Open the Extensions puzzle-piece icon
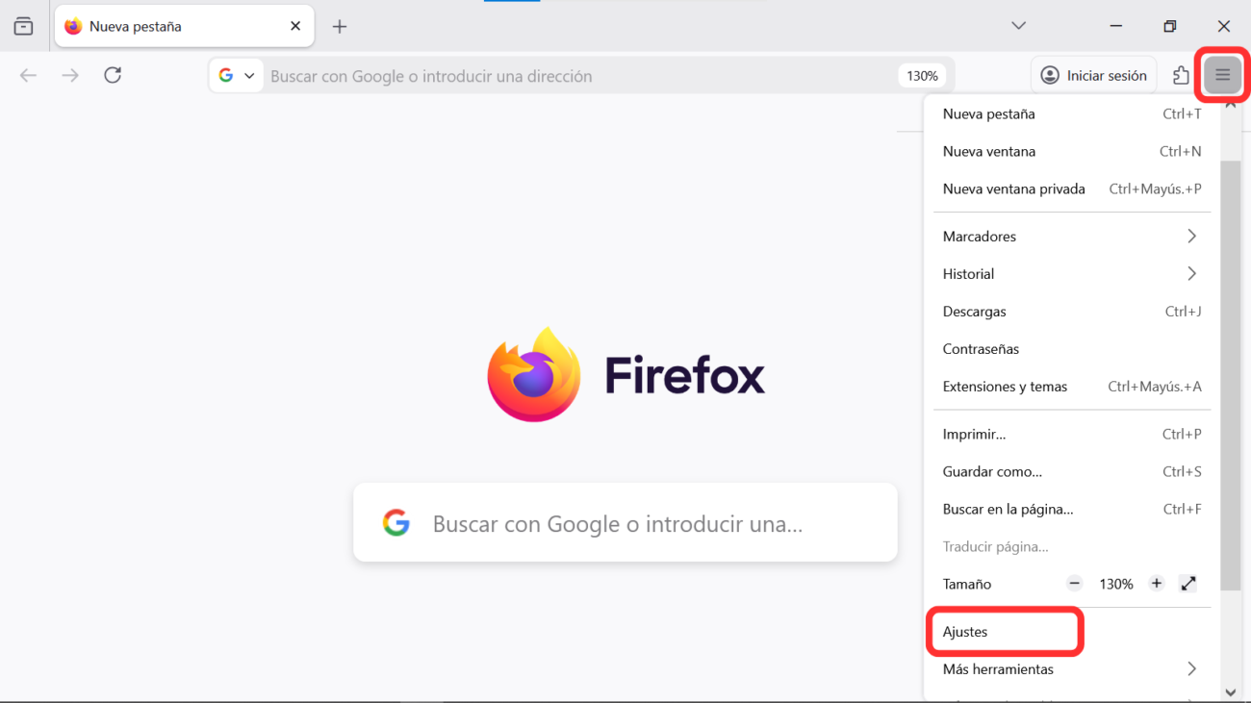The image size is (1251, 703). (x=1181, y=75)
